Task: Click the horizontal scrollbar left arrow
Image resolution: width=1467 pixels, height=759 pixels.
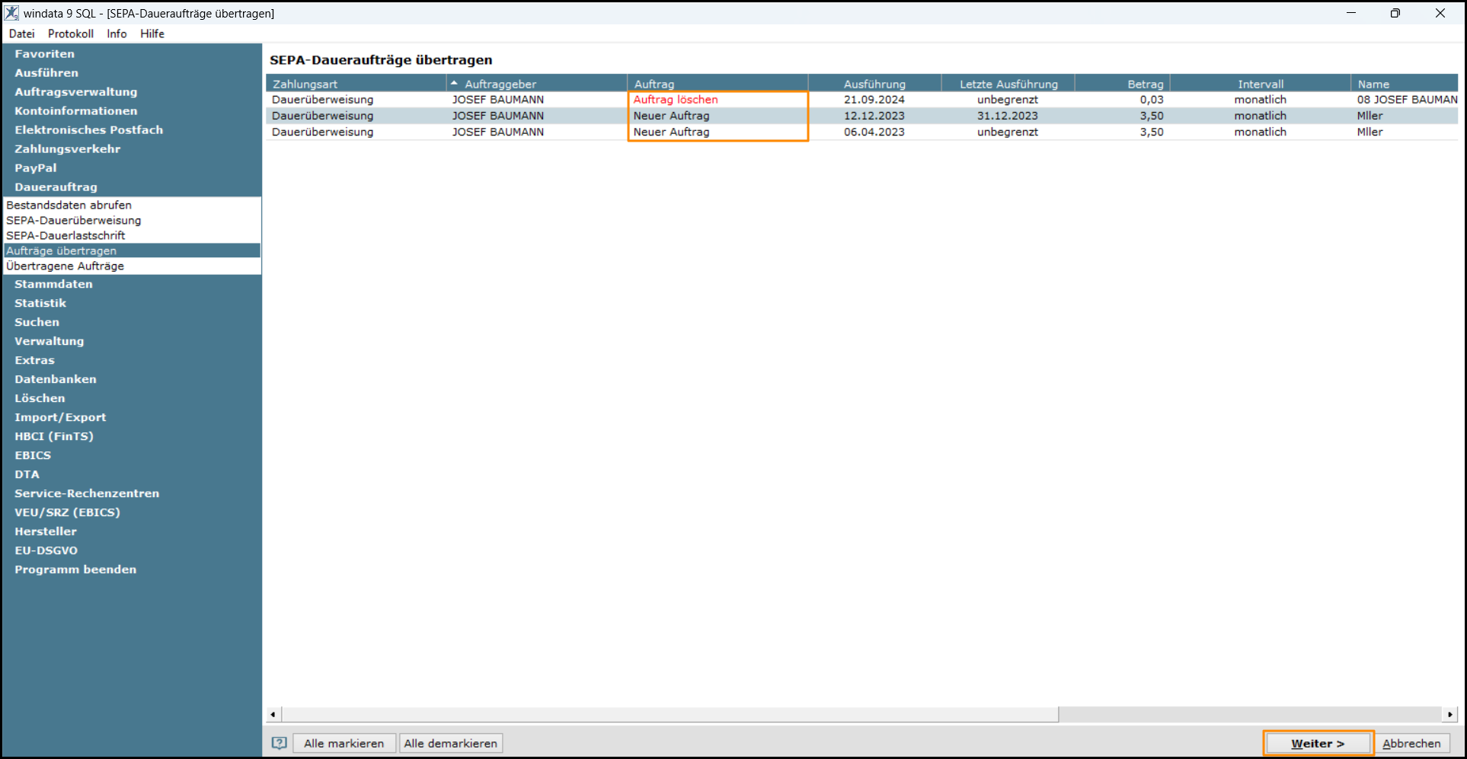Action: tap(273, 714)
